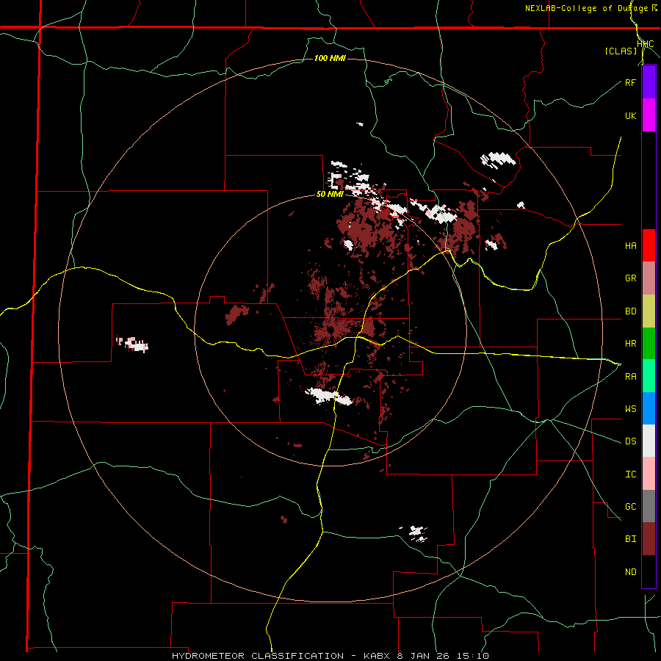This screenshot has height=661, width=661.
Task: Click the dusty pink GR legend swatch
Action: [649, 278]
